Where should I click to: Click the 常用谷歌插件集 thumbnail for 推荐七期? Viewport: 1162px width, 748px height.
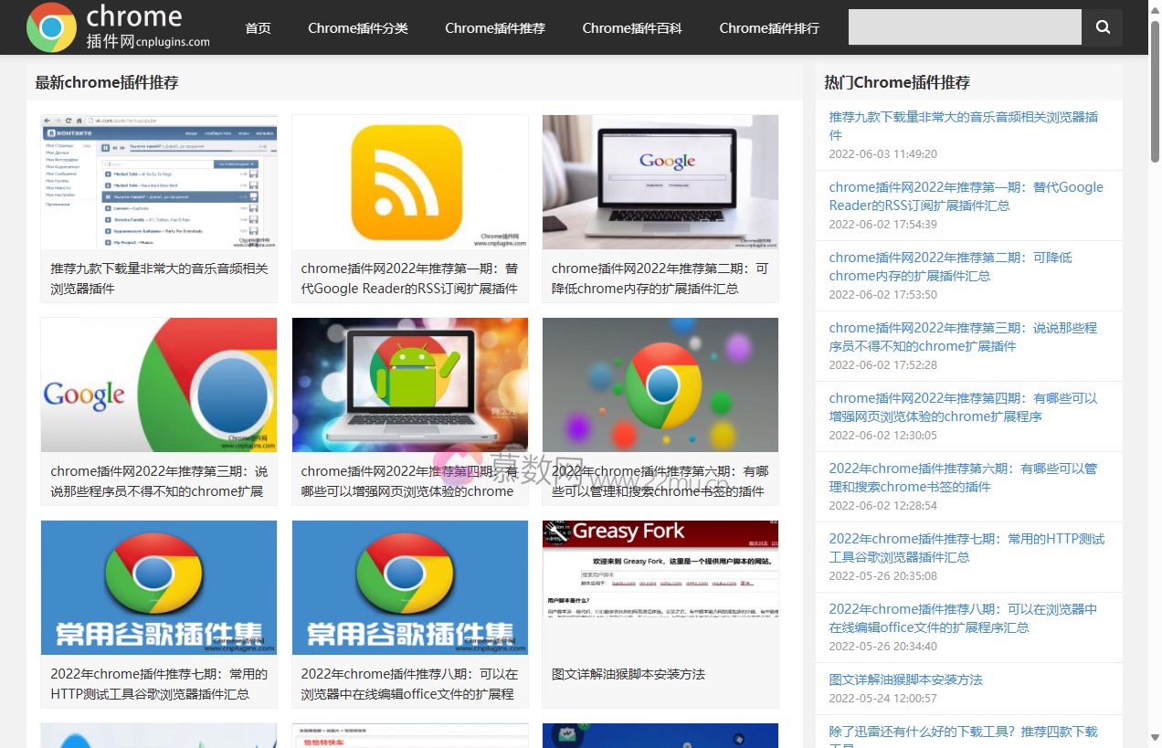click(158, 587)
